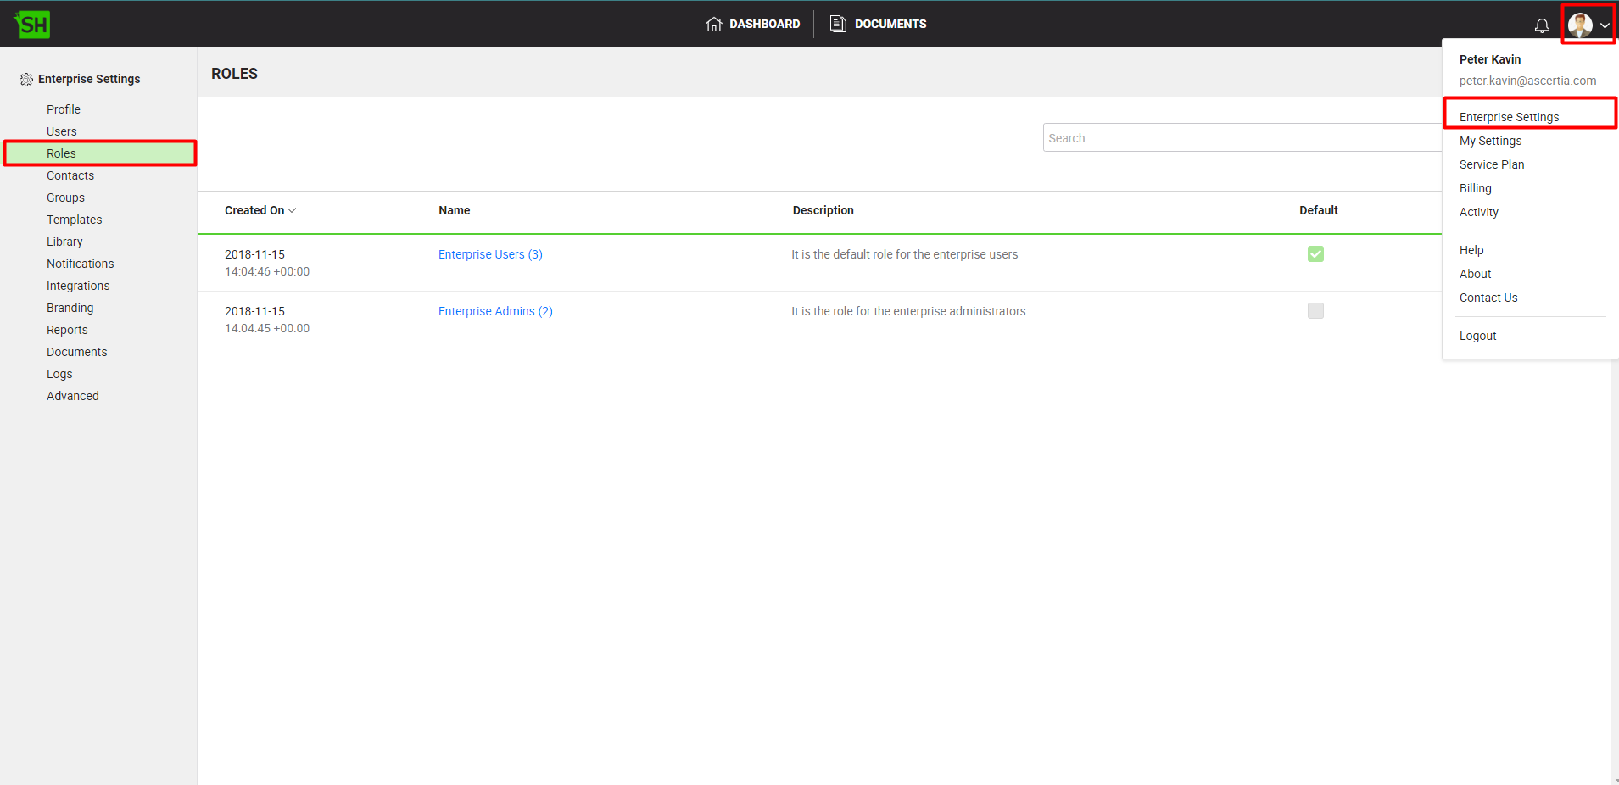1619x785 pixels.
Task: Uncheck the default checkbox for Enterprise Users
Action: (x=1315, y=254)
